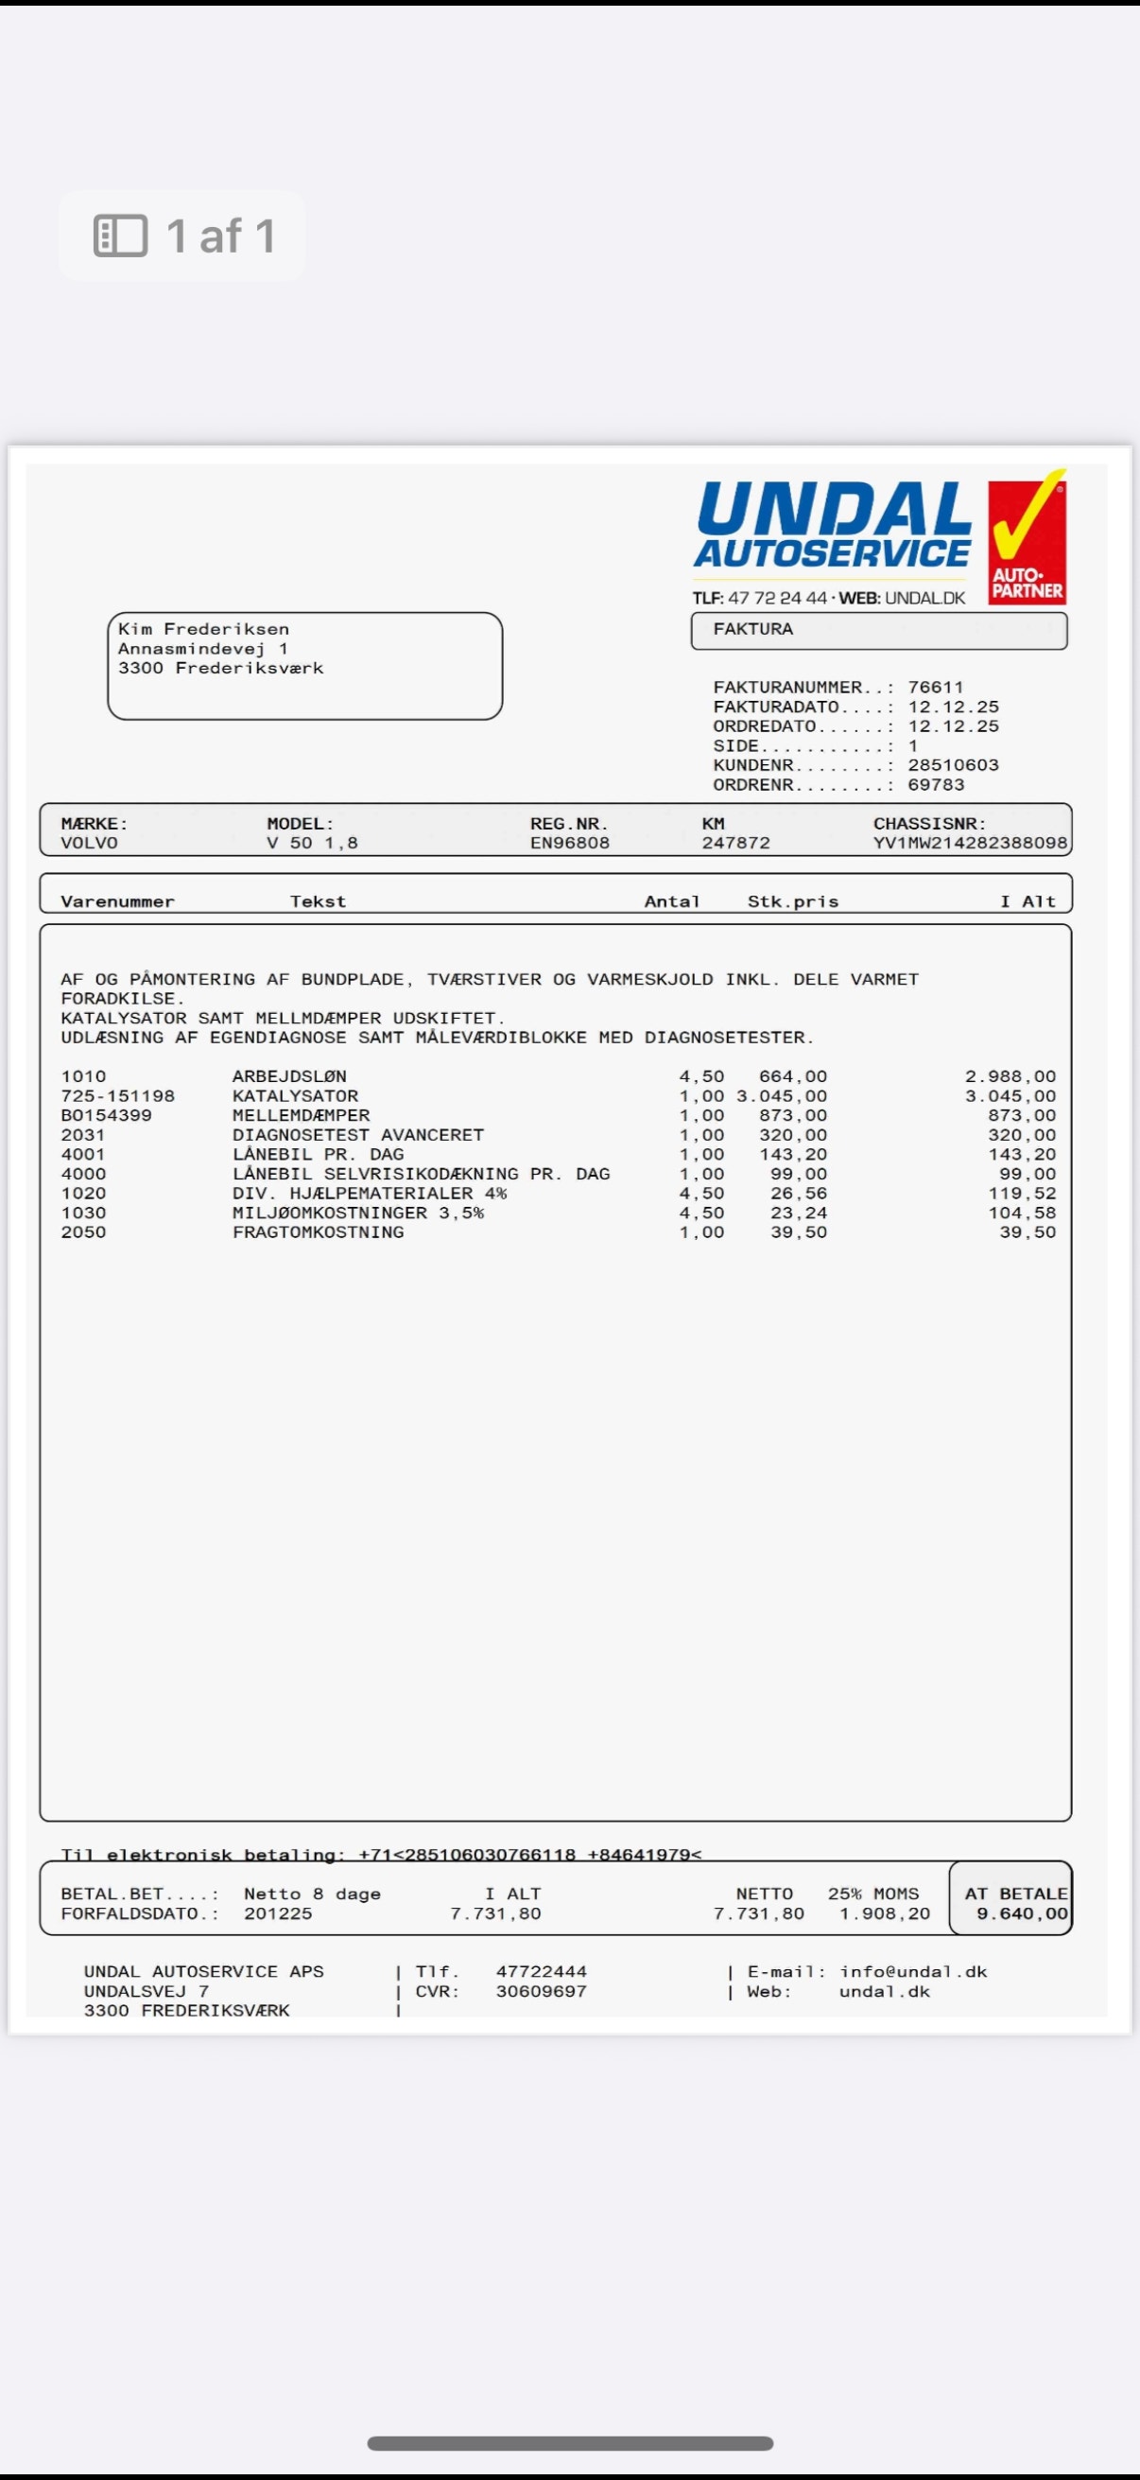
Task: Click the AT BETALE total 9.640,00
Action: point(1022,1912)
